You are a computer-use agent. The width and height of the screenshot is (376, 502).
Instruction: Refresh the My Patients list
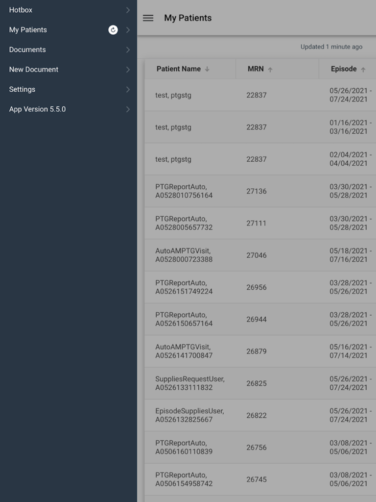pos(113,29)
